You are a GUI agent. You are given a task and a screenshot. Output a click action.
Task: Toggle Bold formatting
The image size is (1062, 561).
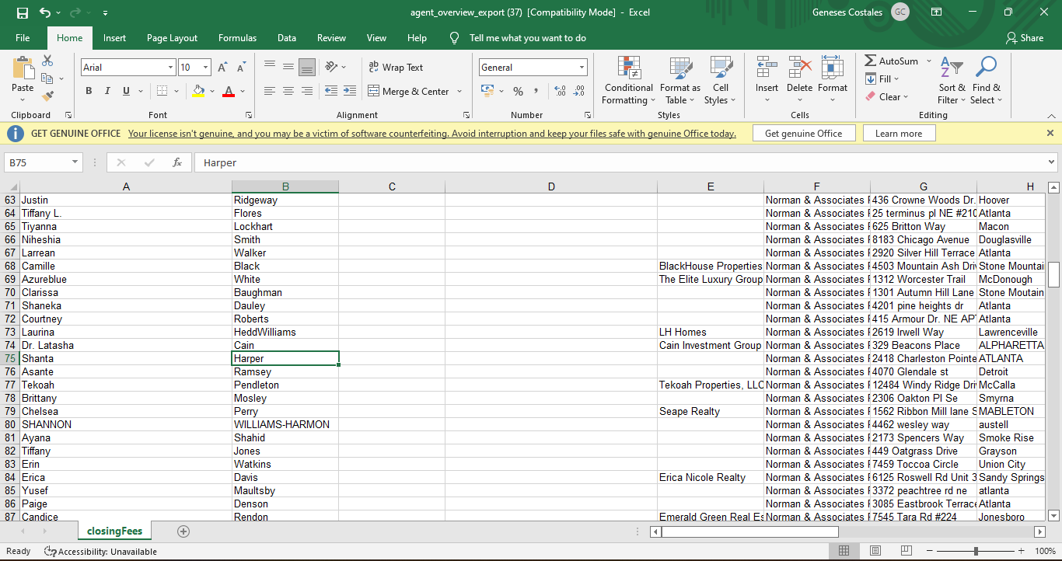89,91
